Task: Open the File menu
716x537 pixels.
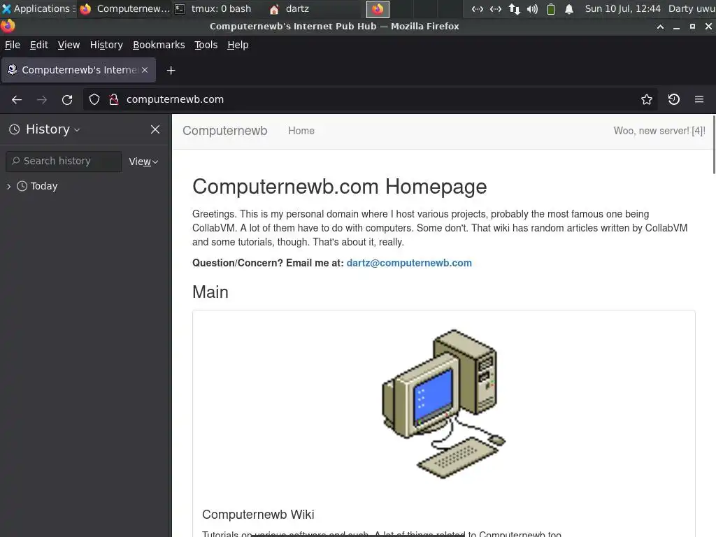Action: 13,45
